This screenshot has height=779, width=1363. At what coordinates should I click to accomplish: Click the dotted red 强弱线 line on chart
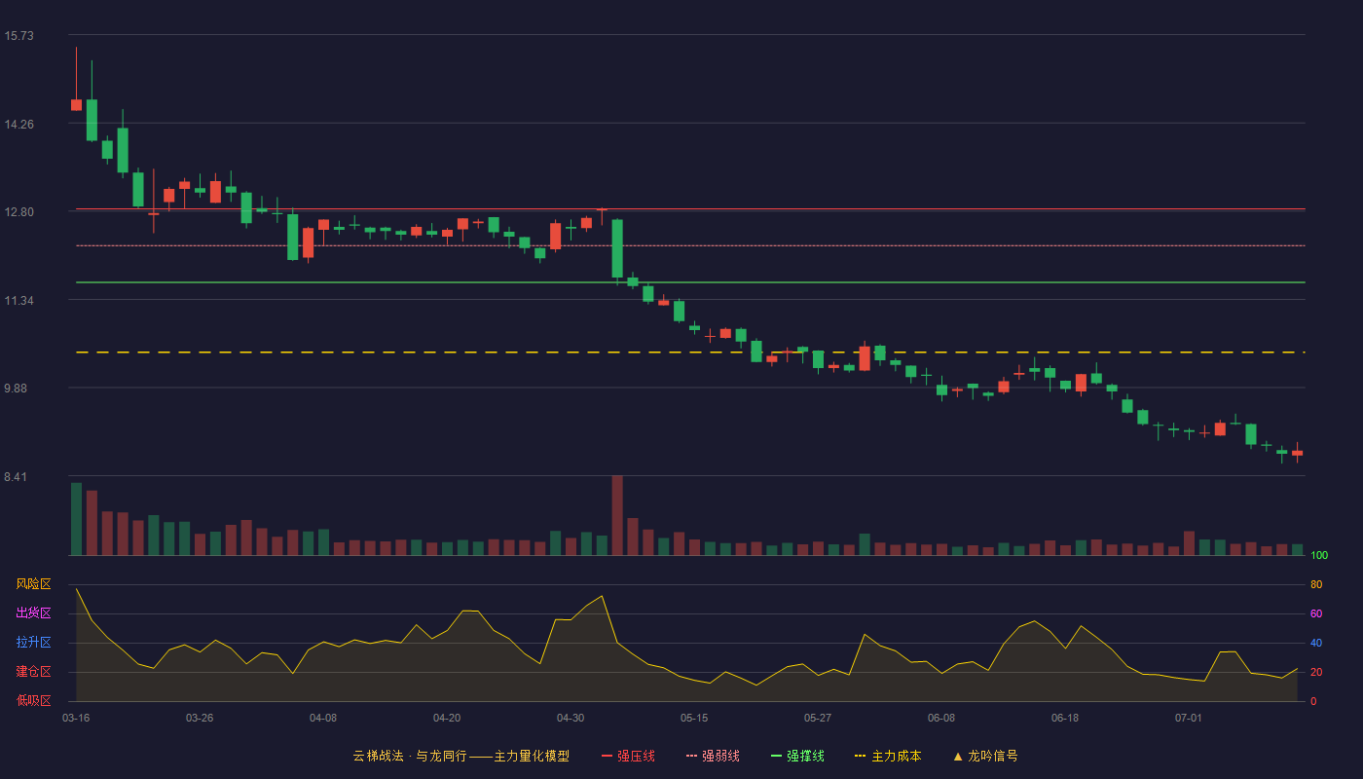[x=690, y=245]
